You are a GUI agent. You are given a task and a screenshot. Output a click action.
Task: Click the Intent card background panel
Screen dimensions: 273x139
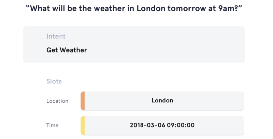(134, 44)
